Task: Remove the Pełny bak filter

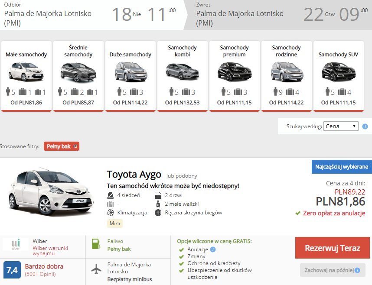Action: [x=76, y=146]
